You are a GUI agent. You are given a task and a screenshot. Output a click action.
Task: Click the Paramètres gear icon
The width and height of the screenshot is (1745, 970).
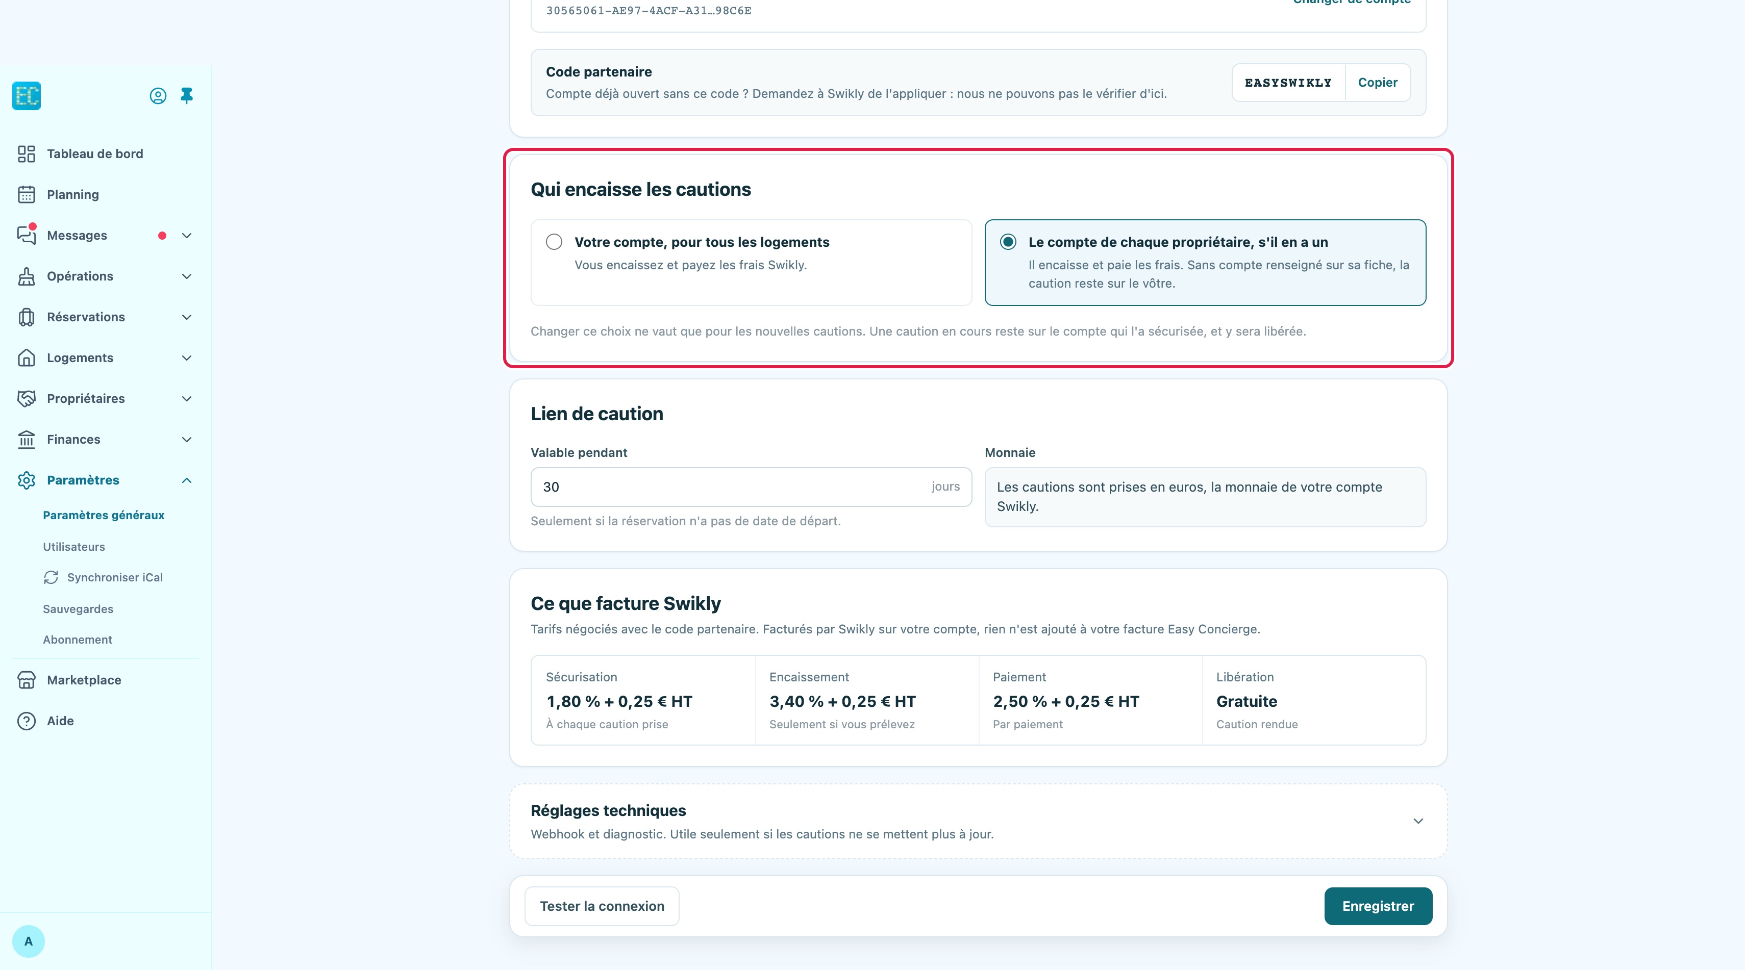tap(27, 480)
